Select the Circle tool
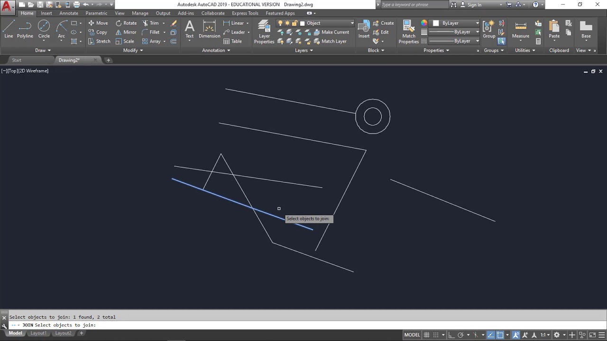The image size is (607, 341). click(x=44, y=29)
